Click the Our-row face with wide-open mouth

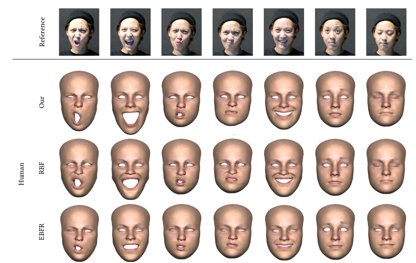click(130, 102)
